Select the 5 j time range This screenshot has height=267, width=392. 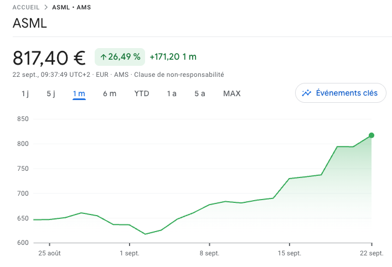click(51, 93)
